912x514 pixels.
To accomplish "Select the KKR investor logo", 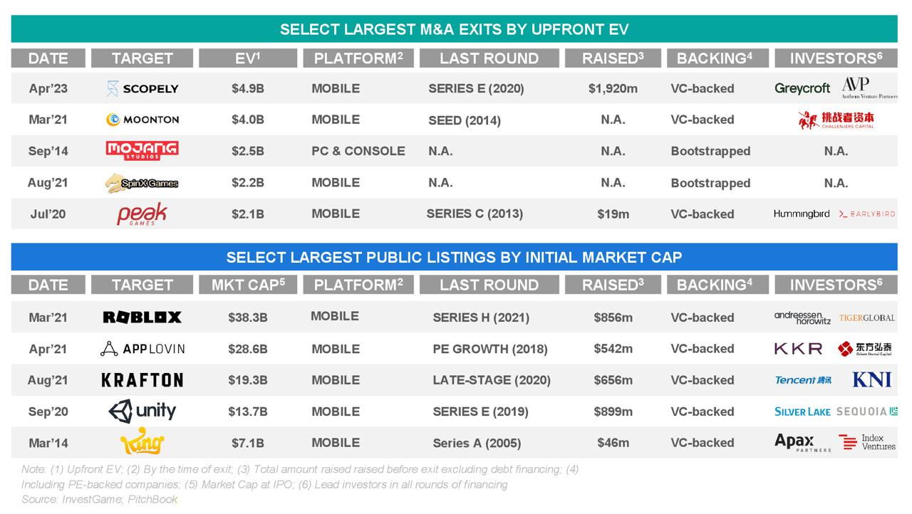I will [798, 349].
